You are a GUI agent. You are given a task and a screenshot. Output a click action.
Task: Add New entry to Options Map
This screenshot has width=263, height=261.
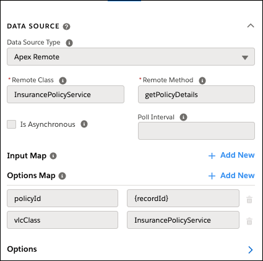[231, 176]
